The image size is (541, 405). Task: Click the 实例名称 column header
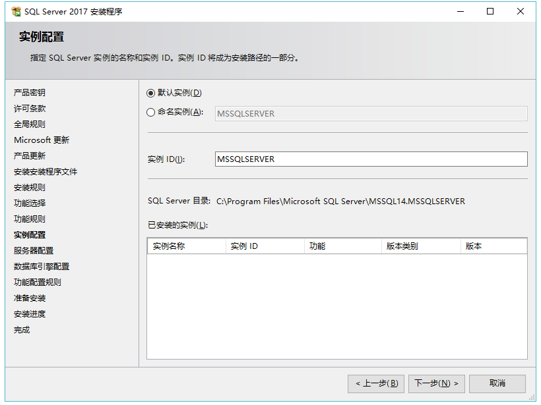point(187,246)
